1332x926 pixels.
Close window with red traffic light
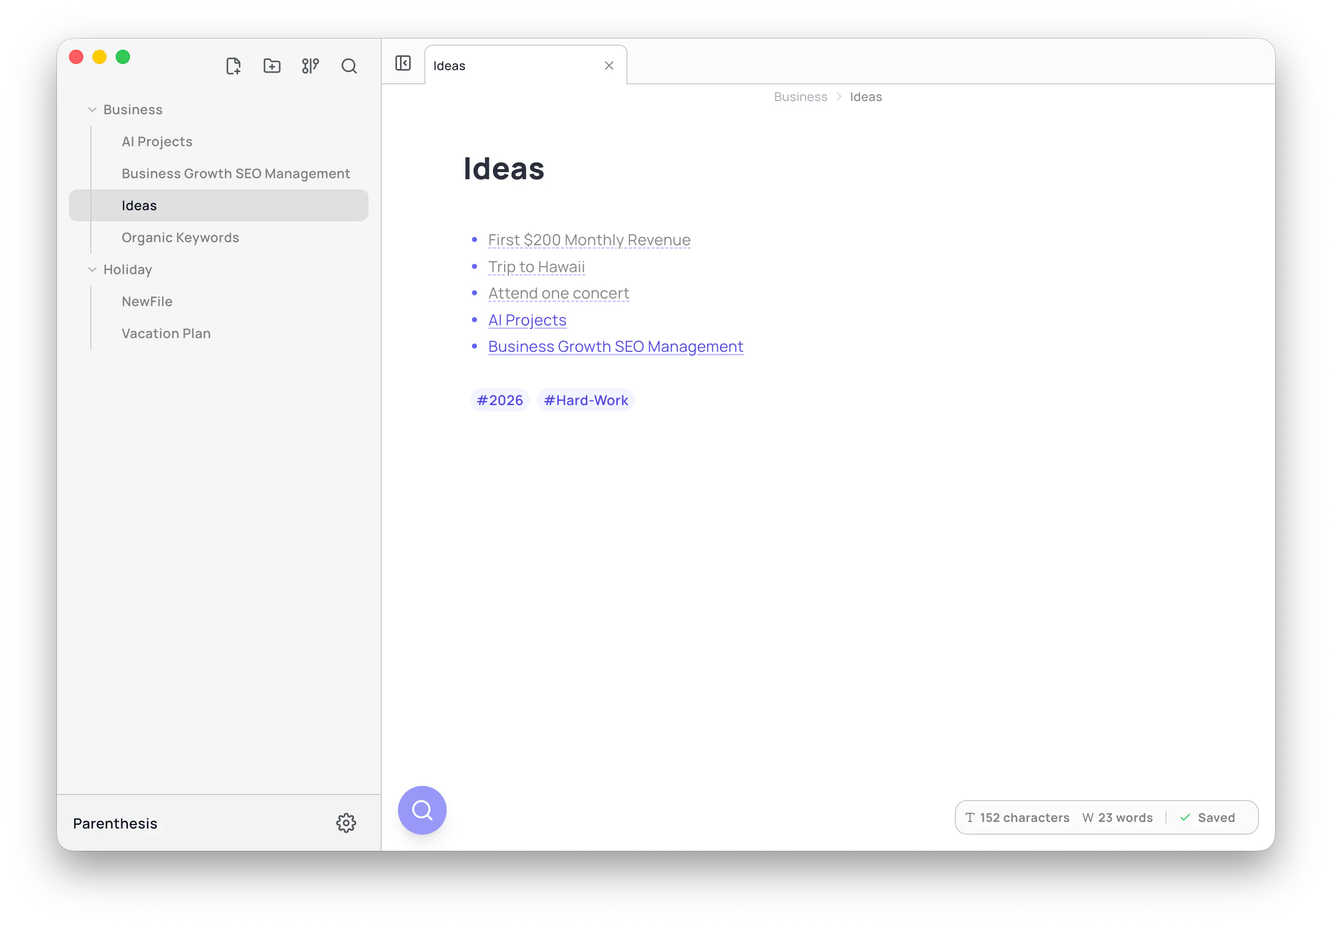pyautogui.click(x=76, y=57)
